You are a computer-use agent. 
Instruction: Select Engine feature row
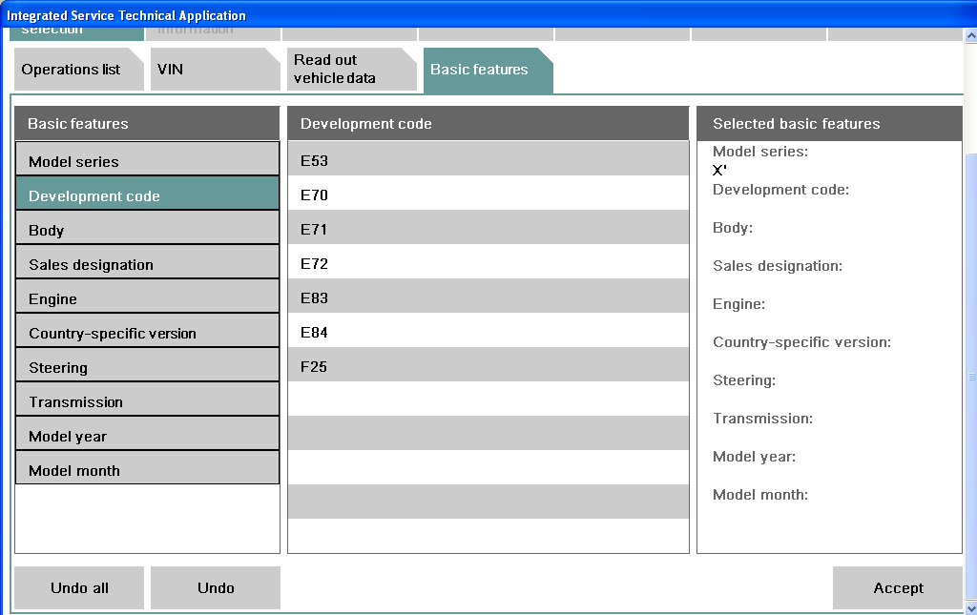pos(147,296)
